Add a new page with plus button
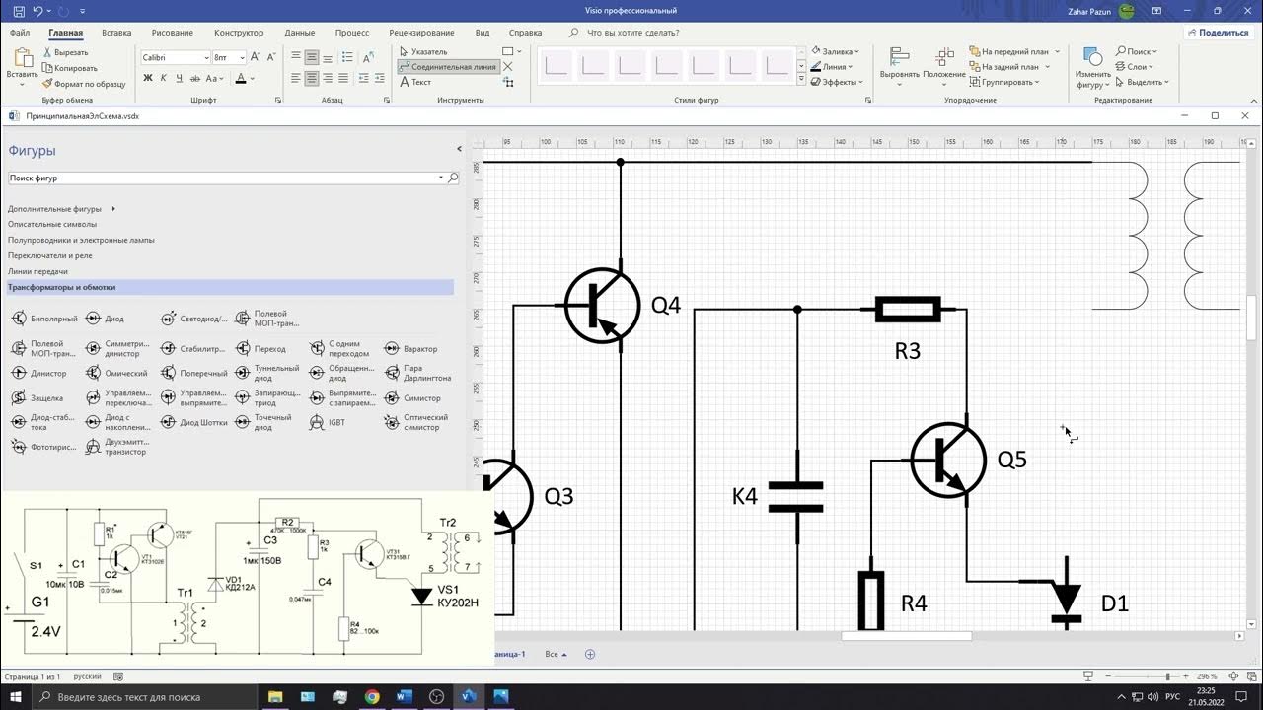Image resolution: width=1263 pixels, height=710 pixels. pyautogui.click(x=590, y=654)
